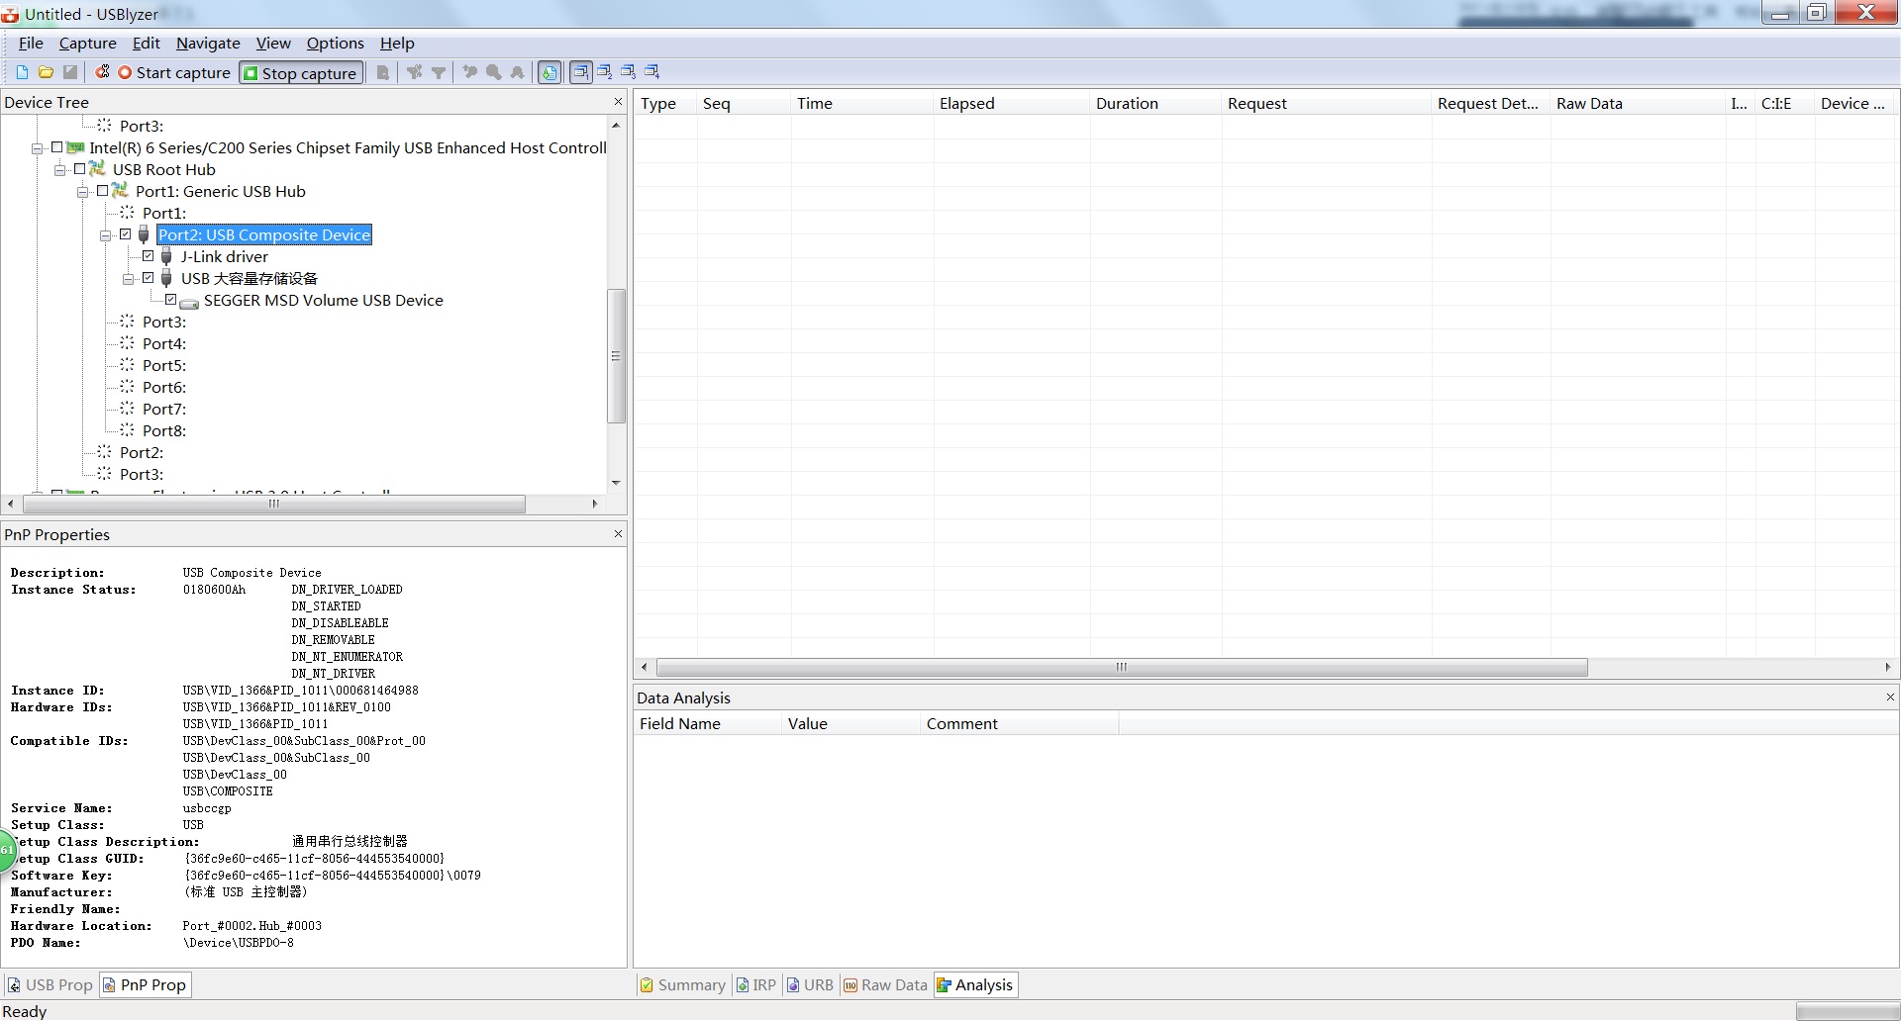Click the Device Tree horizontal scrollbar thumb

coord(273,504)
